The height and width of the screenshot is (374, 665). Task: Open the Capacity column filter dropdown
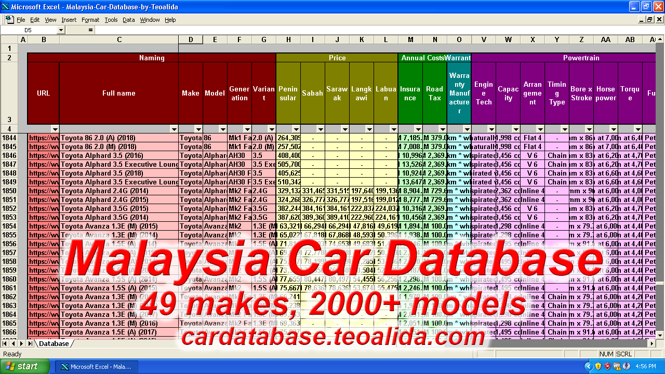tap(516, 129)
